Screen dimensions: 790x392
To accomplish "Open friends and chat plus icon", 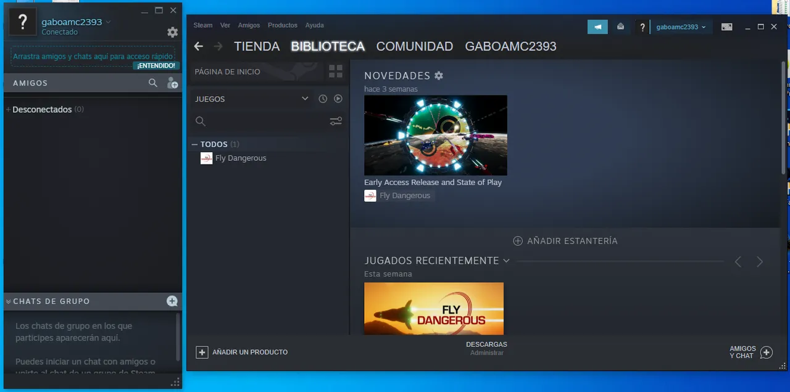I will tap(766, 352).
